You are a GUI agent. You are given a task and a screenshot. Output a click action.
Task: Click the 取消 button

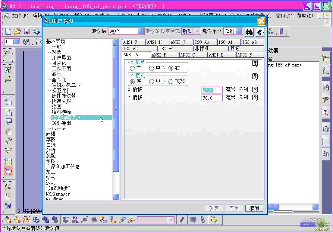click(x=254, y=208)
